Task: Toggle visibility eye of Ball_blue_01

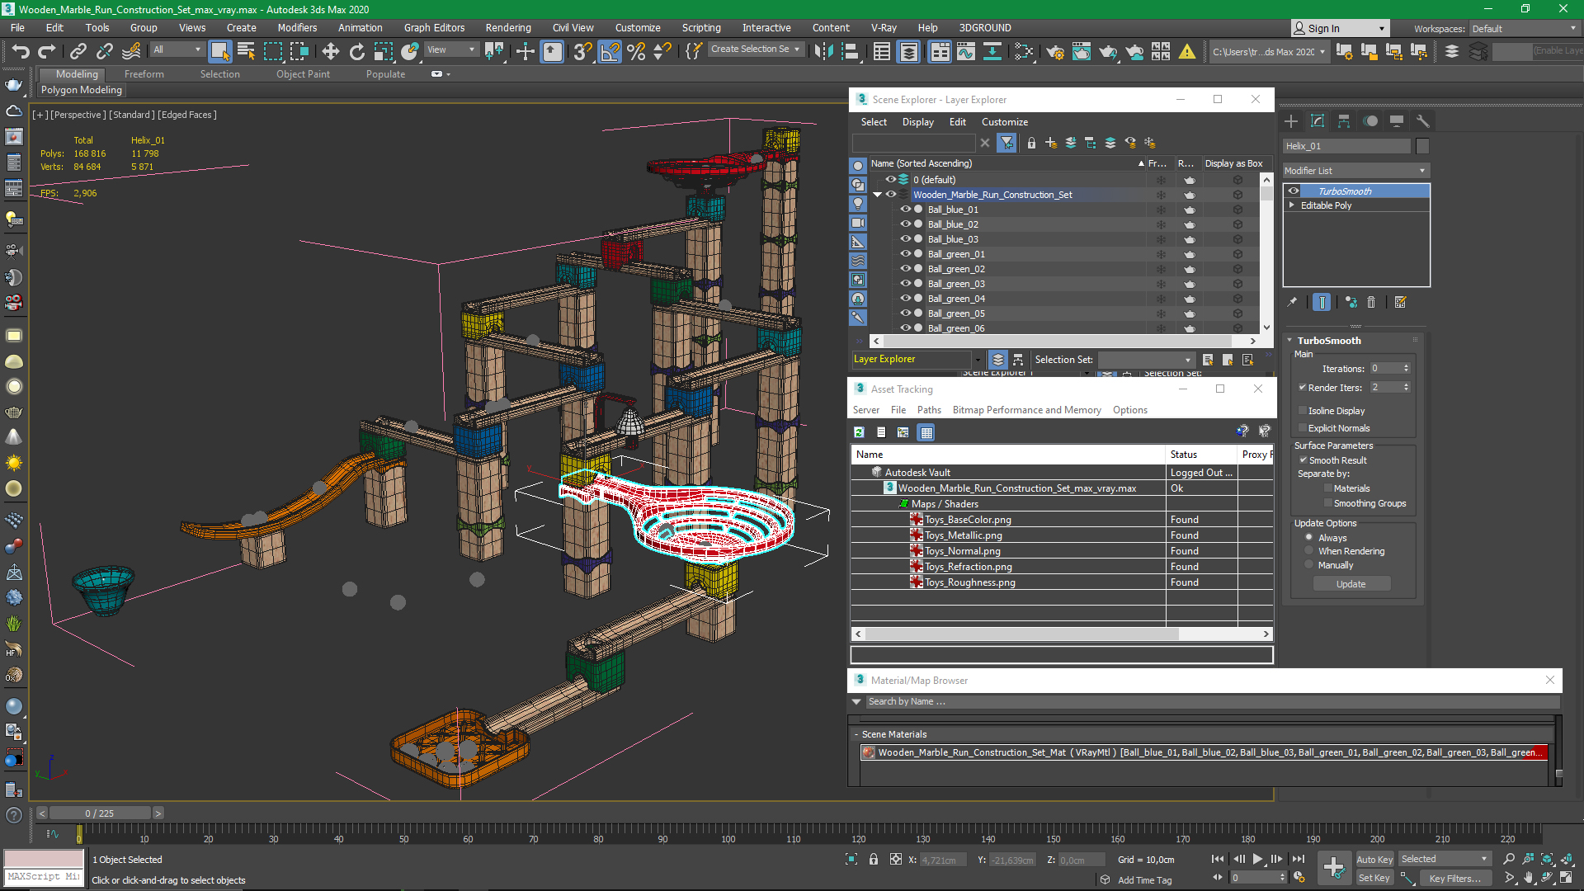Action: pyautogui.click(x=906, y=210)
